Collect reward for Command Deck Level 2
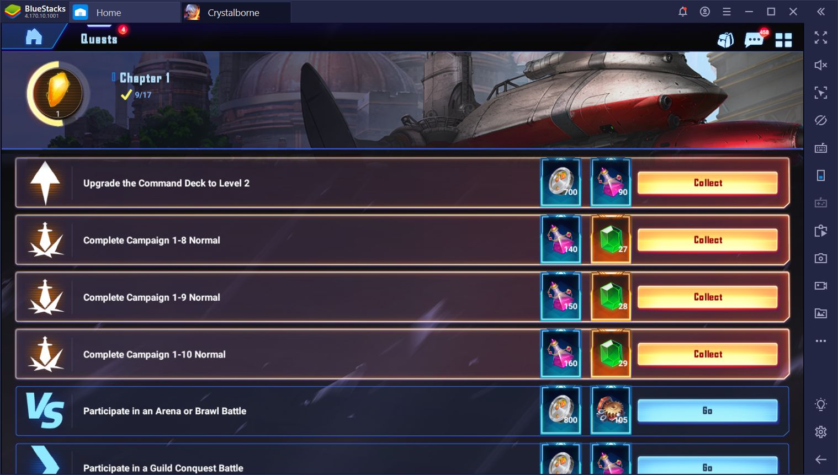 pos(708,183)
